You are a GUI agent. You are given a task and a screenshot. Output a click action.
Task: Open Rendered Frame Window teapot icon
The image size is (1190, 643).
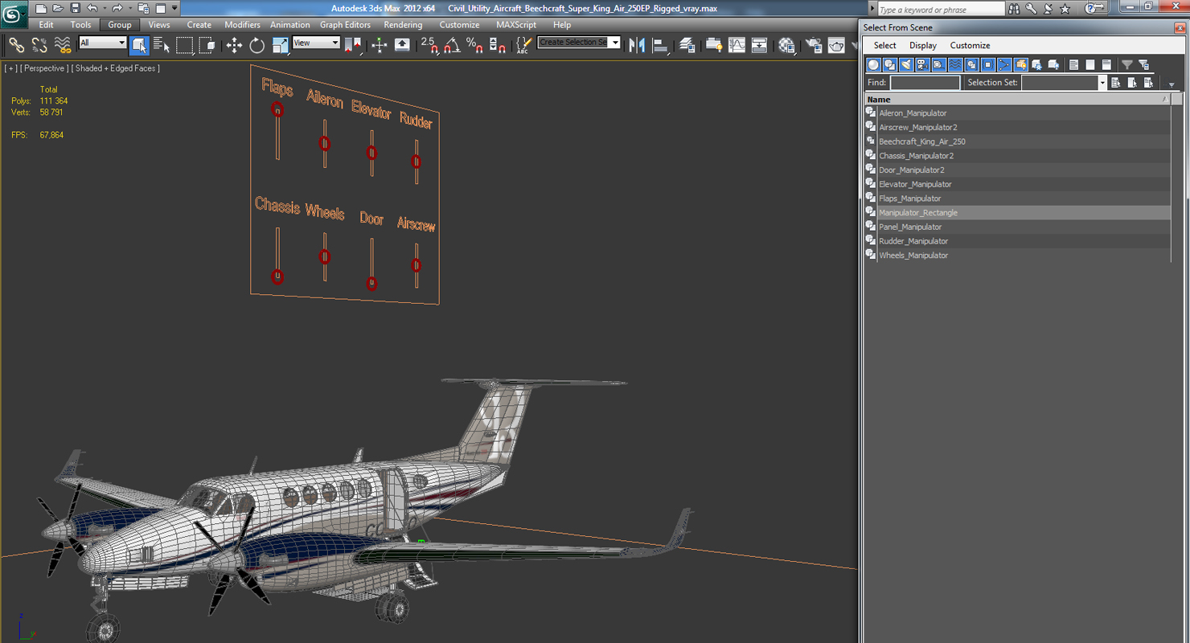pos(836,45)
